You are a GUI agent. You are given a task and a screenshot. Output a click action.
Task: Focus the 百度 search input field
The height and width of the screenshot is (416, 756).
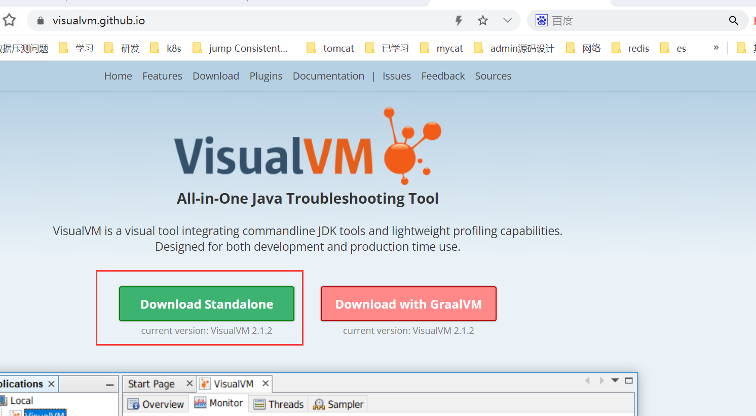tap(638, 20)
